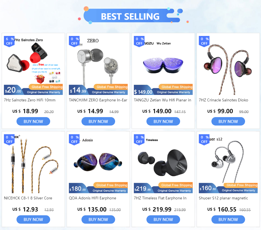261x230 pixels.
Task: Click Buy Now for 7Hz Salnotes Zero
Action: coord(33,121)
